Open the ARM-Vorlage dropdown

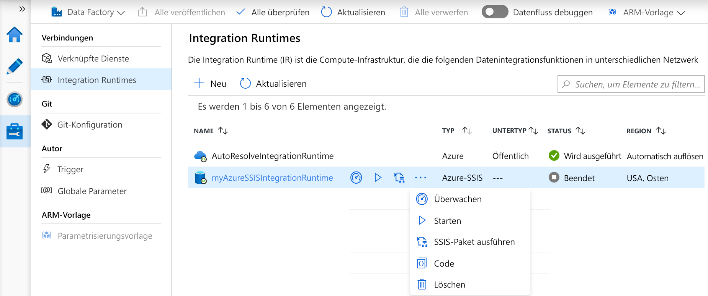coord(646,12)
